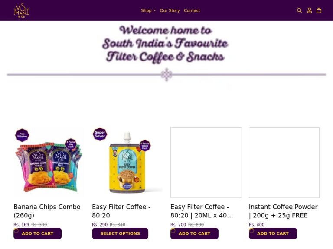The image size is (333, 249).
Task: Click the 6 Packs badge on banana chips image
Action: tap(71, 144)
